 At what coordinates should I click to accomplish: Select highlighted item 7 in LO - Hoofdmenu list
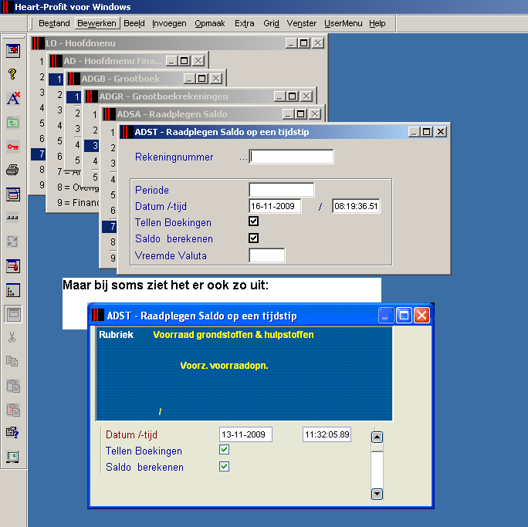pos(39,154)
